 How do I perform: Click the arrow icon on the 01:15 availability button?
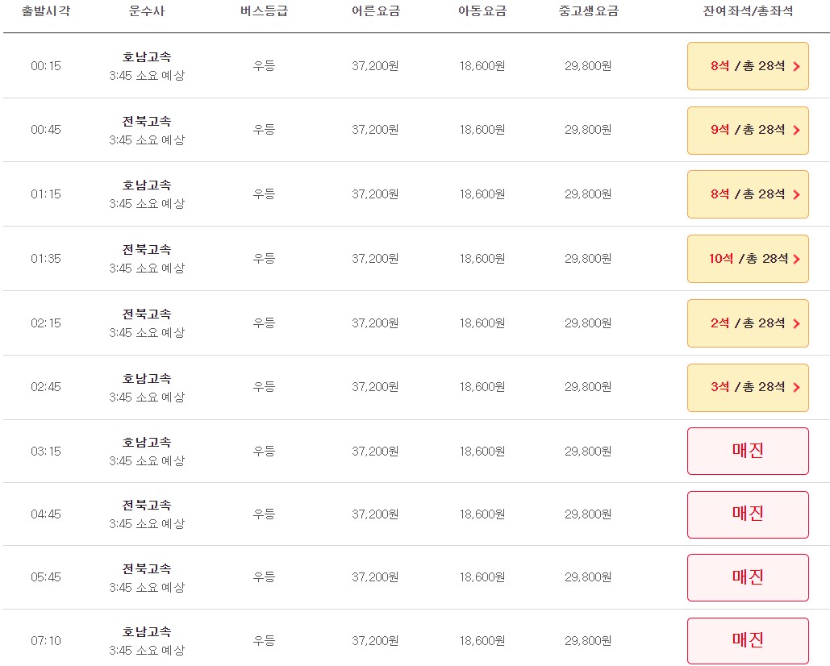(x=797, y=194)
